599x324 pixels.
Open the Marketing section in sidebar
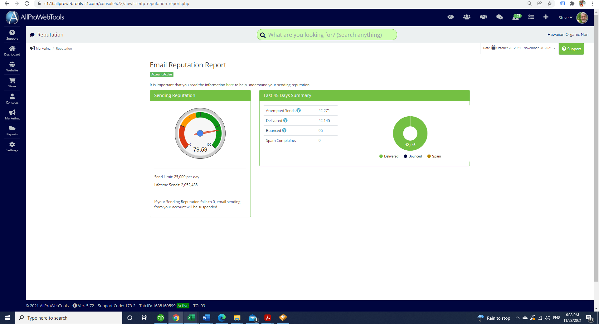click(x=12, y=114)
